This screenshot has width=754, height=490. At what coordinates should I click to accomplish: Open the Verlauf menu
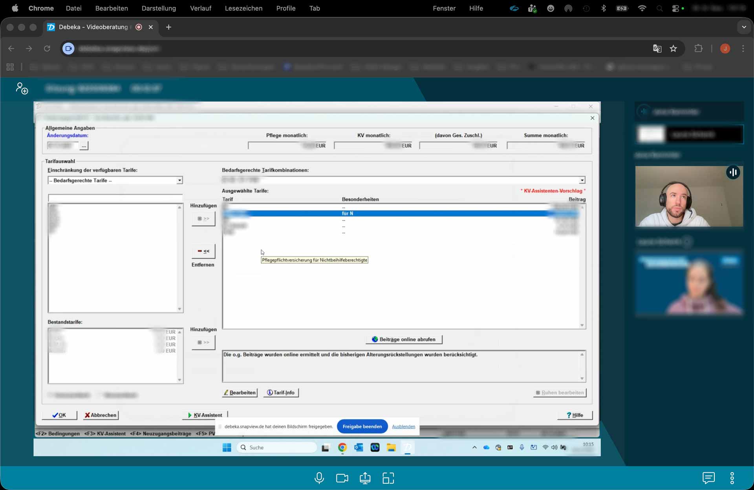click(x=200, y=8)
